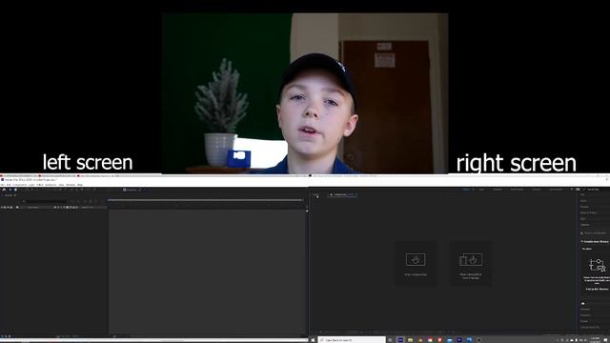Open the Window menu
Screen dimensions: 610x343
71,185
